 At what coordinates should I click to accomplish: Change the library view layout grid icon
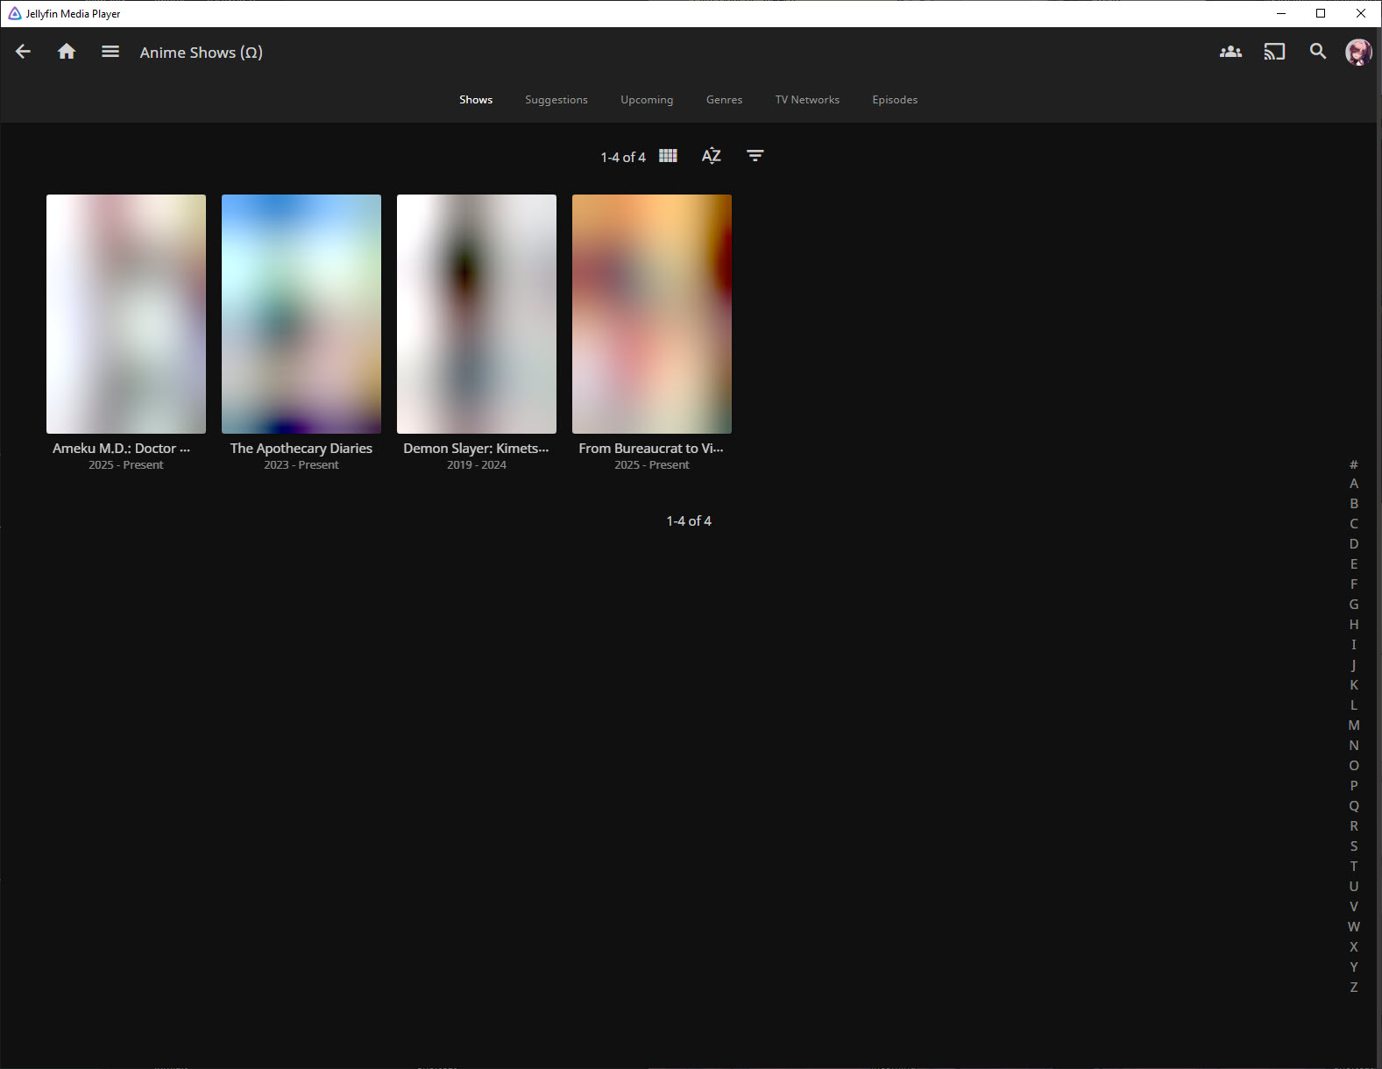pos(668,156)
